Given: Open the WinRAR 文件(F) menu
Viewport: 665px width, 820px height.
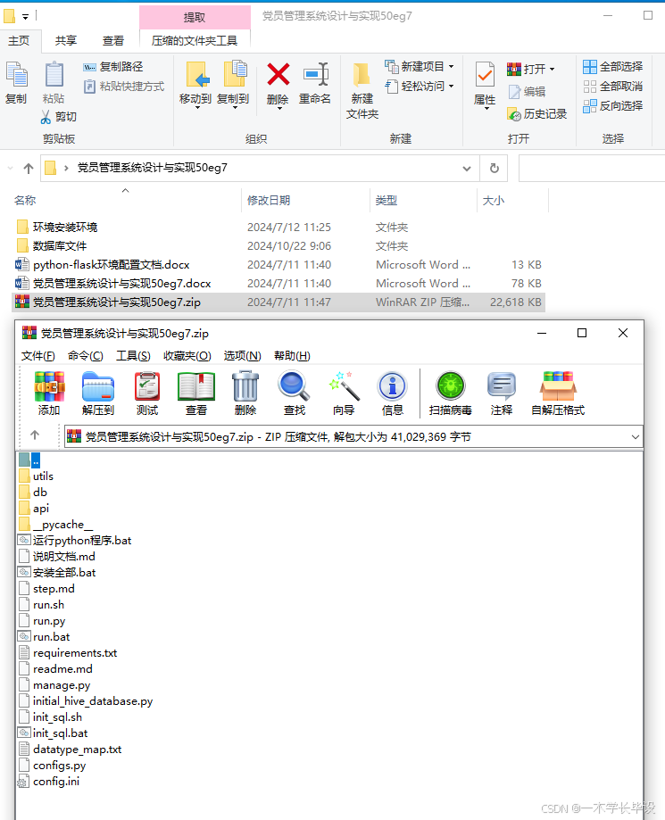Looking at the screenshot, I should (38, 356).
